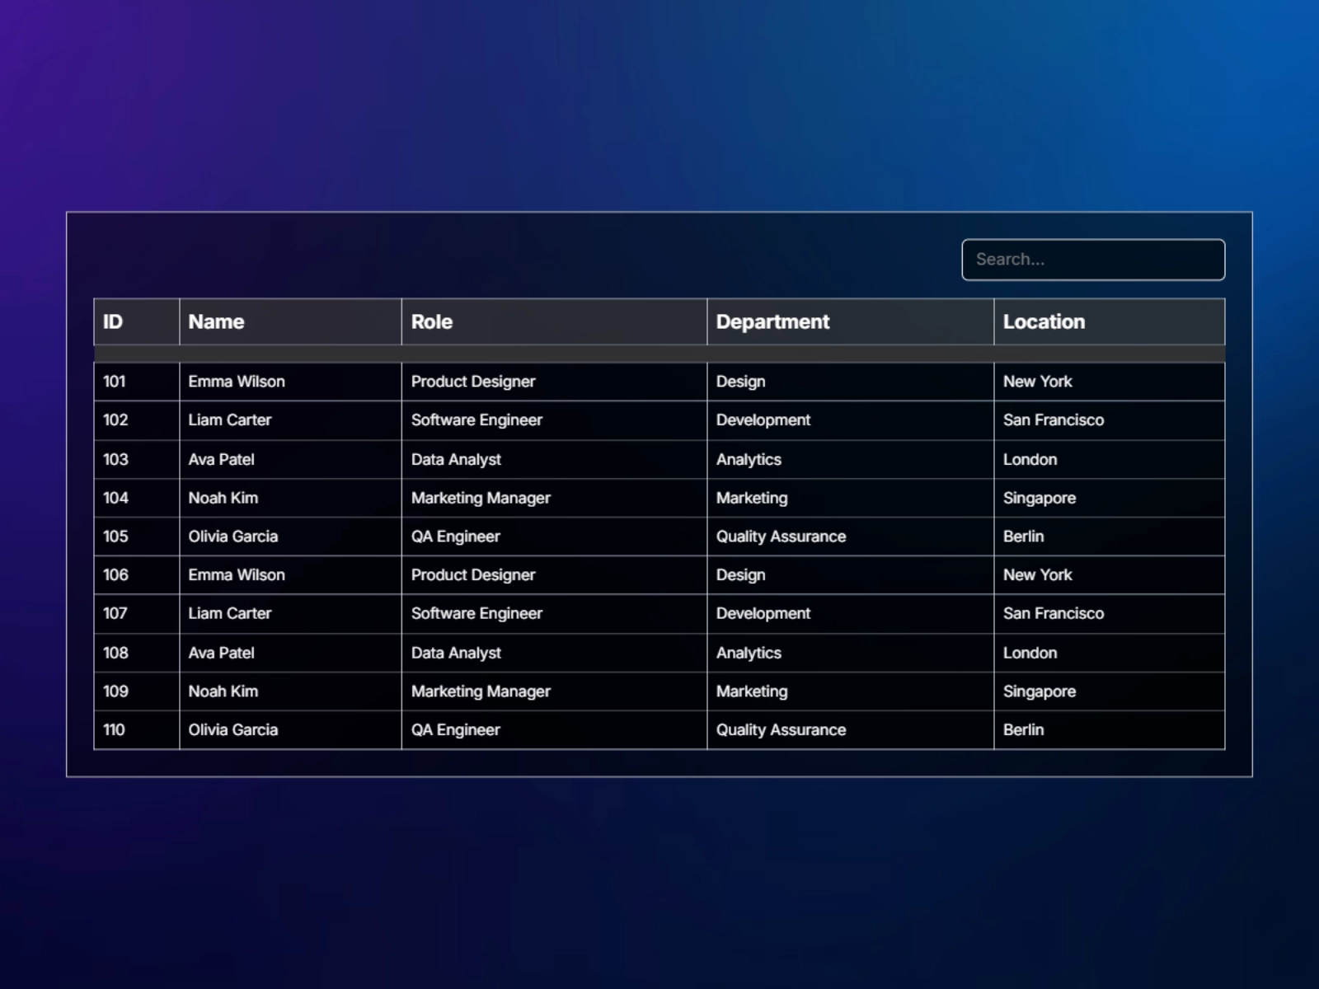Click the Singapore cell in row 104

(1039, 498)
